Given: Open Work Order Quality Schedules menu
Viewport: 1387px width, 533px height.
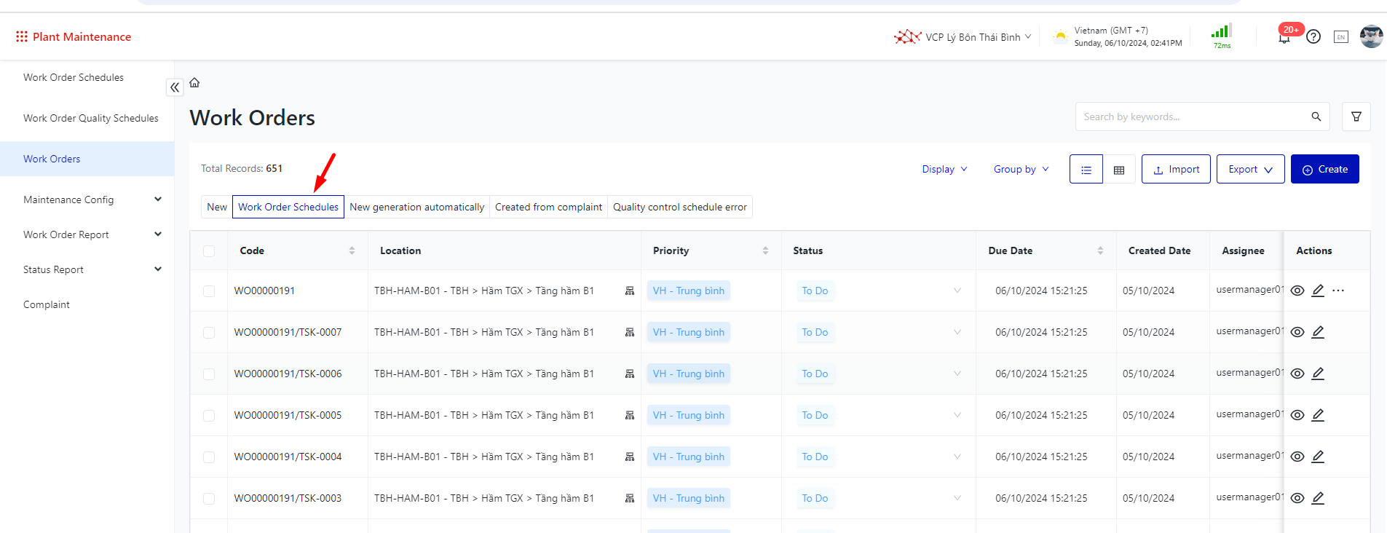Looking at the screenshot, I should tap(90, 118).
